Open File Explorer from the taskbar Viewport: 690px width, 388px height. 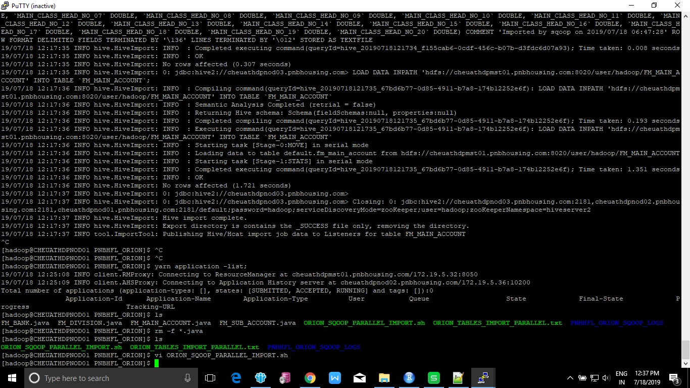point(384,378)
